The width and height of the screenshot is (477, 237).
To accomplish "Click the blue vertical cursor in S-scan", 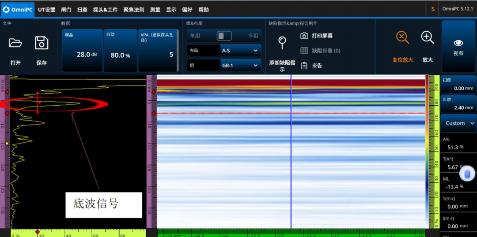I will (291, 152).
